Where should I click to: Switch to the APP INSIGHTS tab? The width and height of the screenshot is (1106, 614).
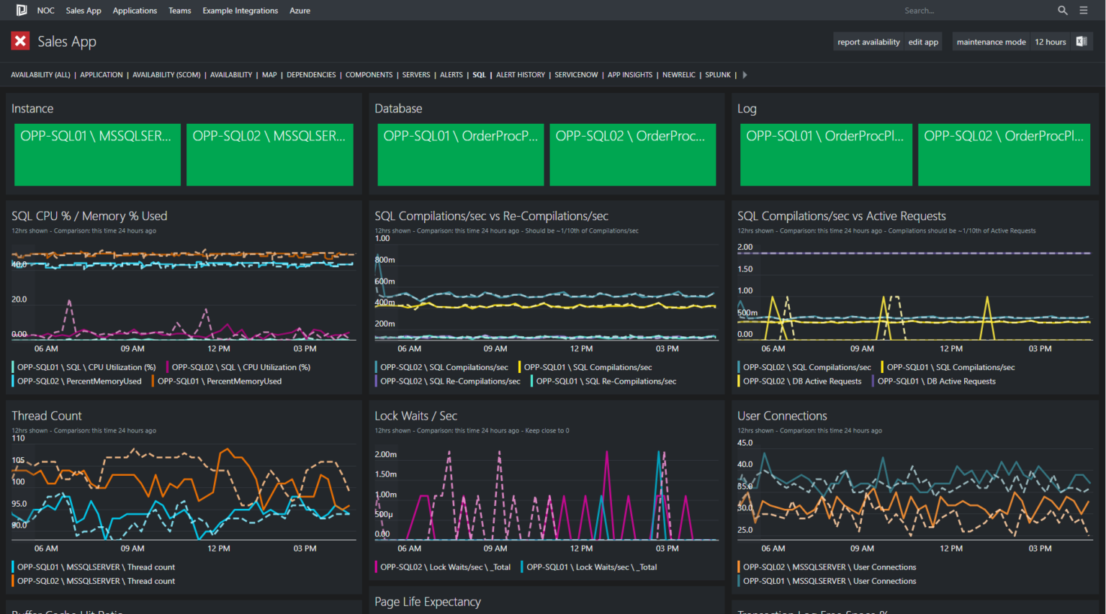point(630,75)
